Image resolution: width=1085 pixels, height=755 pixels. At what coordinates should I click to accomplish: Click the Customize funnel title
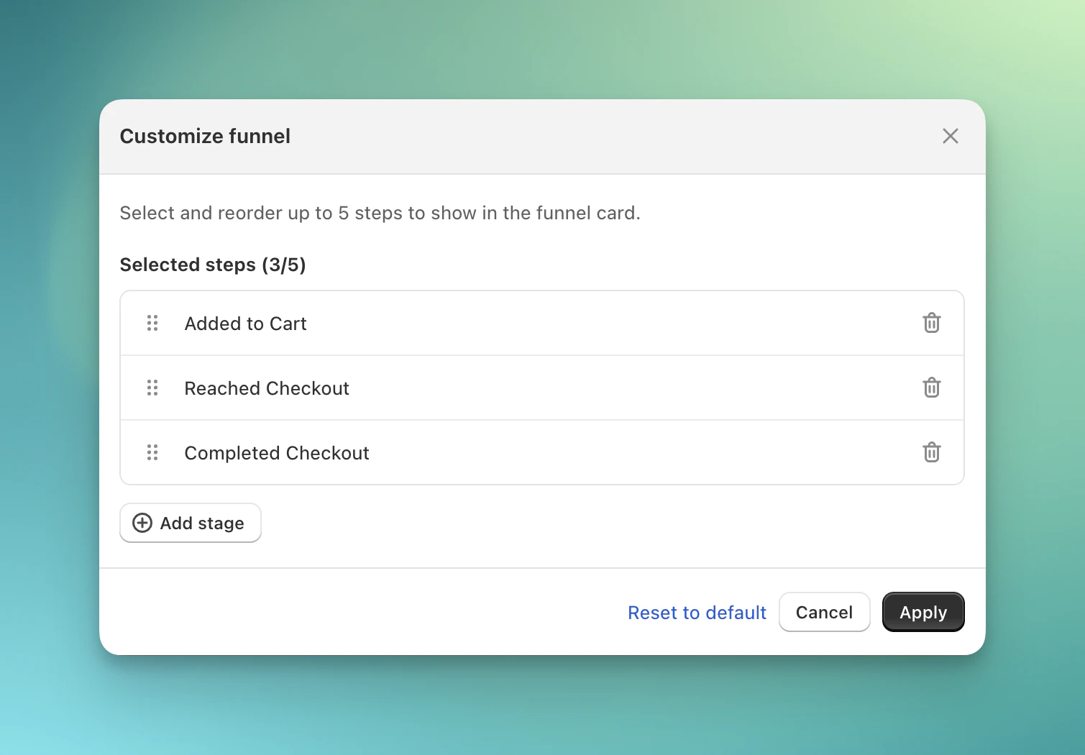tap(205, 136)
